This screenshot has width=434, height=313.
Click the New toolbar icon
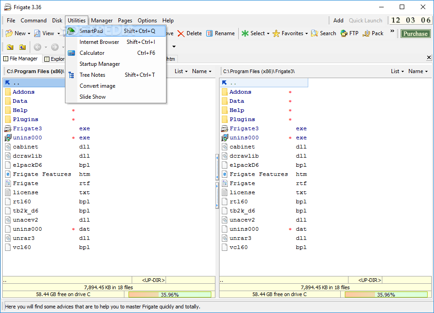pyautogui.click(x=9, y=33)
